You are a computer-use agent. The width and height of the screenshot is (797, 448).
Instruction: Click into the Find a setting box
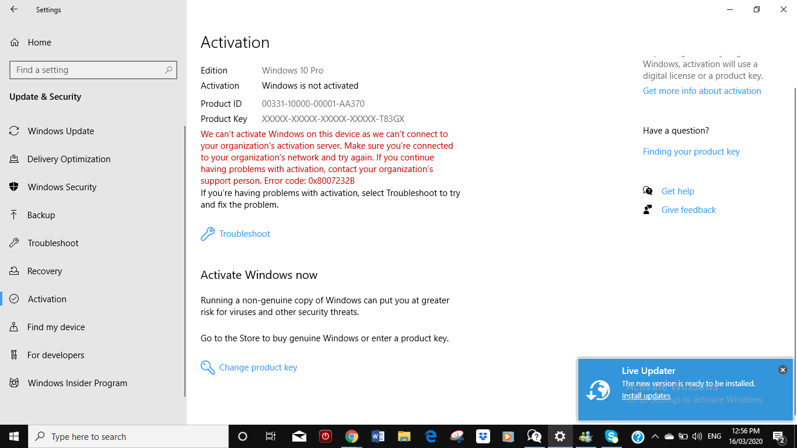pyautogui.click(x=93, y=70)
